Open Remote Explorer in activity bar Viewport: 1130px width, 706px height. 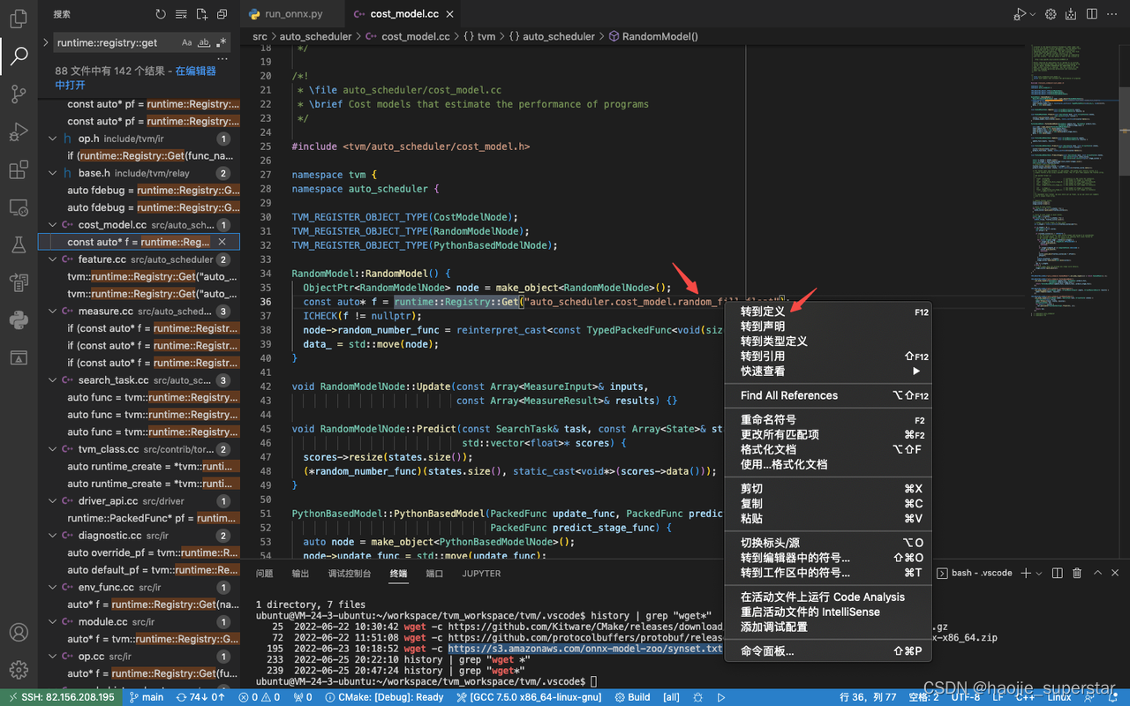tap(19, 207)
